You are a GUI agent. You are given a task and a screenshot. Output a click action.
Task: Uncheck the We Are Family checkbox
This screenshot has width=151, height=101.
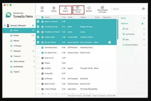coord(38,42)
